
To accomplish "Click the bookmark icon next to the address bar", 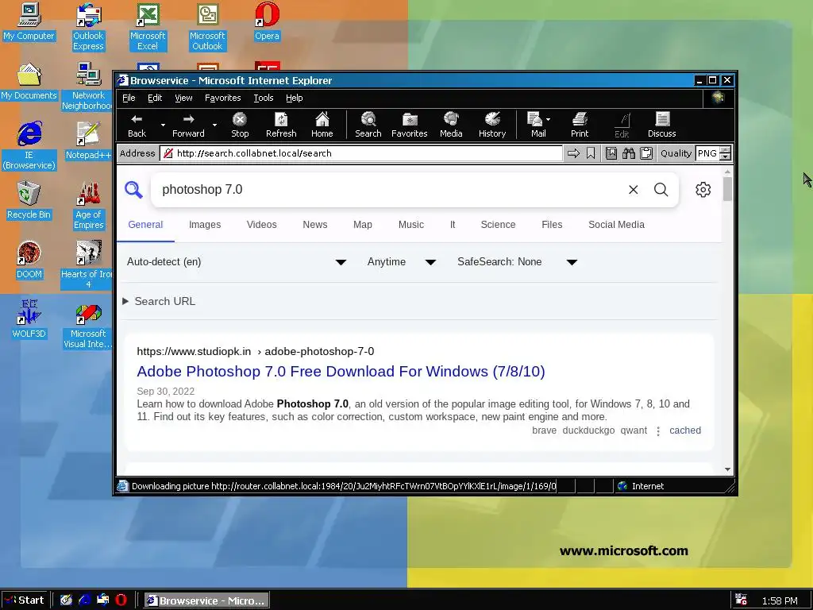I will pyautogui.click(x=591, y=153).
